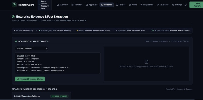Go to the Approvals tab
This screenshot has height=100, width=203.
point(92,5)
